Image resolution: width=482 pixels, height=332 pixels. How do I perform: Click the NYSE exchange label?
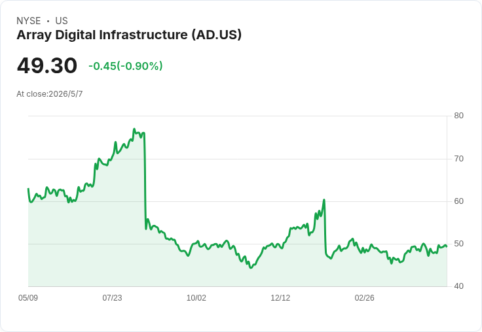(29, 21)
